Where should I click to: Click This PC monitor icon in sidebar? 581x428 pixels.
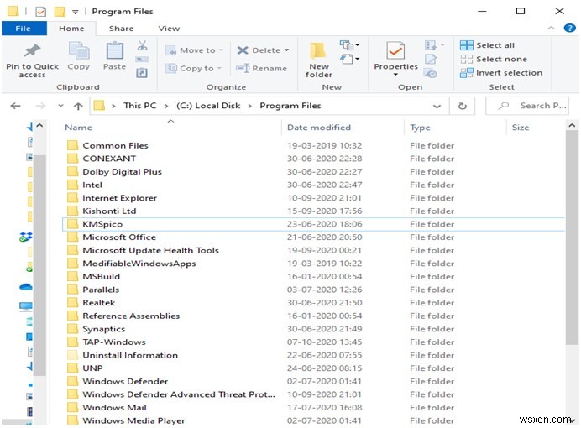click(25, 306)
